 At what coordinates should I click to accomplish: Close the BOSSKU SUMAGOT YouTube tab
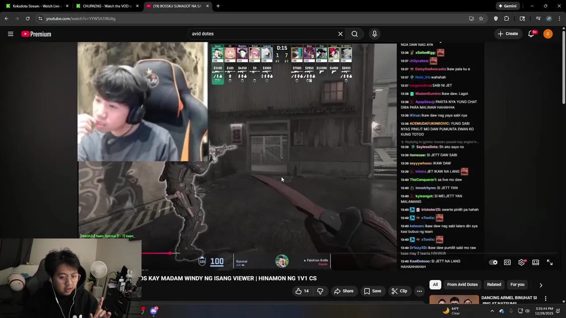pyautogui.click(x=207, y=6)
